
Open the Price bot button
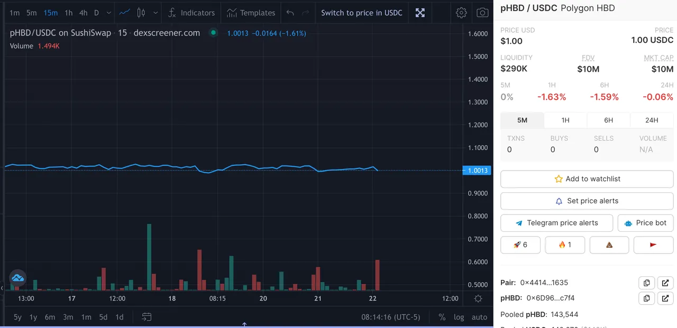646,223
